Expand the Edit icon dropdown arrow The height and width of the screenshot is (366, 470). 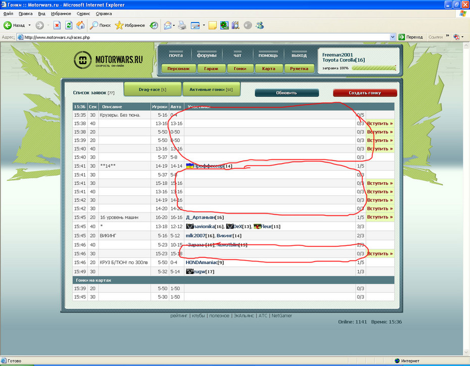click(x=204, y=25)
